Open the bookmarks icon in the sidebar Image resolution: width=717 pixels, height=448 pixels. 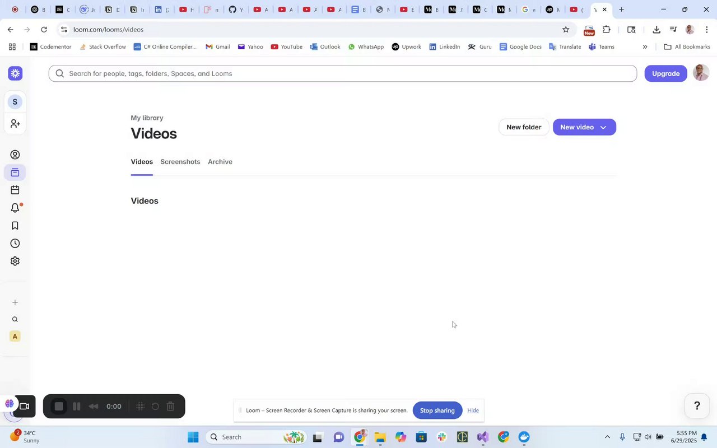click(x=15, y=226)
